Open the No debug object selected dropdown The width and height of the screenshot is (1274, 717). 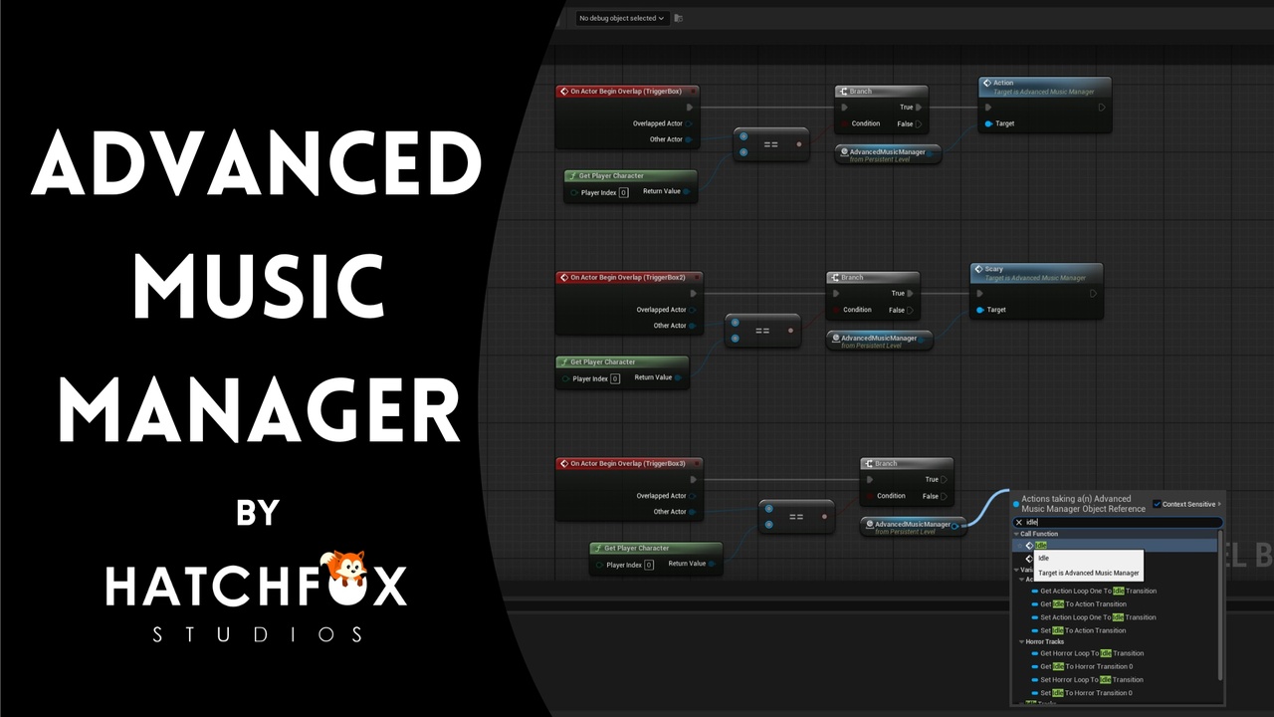coord(622,18)
